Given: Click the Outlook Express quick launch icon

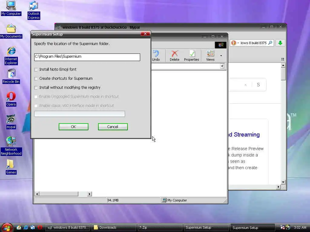Looking at the screenshot, I should tap(33, 227).
